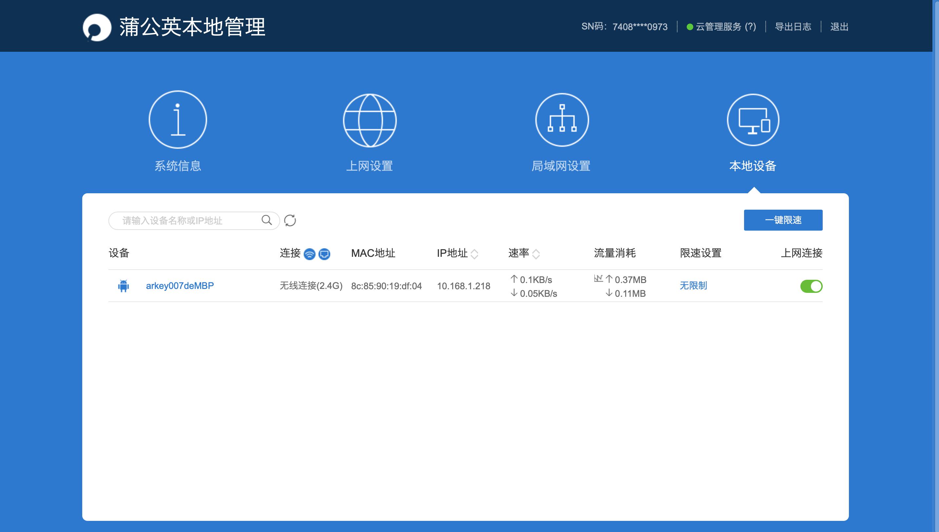This screenshot has height=532, width=939.
Task: Open 导出日志 in the top menu
Action: click(793, 27)
